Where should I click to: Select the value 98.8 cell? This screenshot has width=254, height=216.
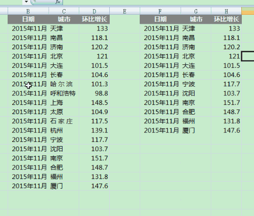coord(94,93)
